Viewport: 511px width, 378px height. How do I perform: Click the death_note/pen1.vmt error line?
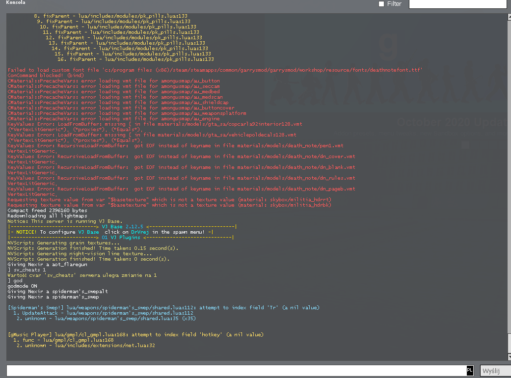click(x=175, y=146)
